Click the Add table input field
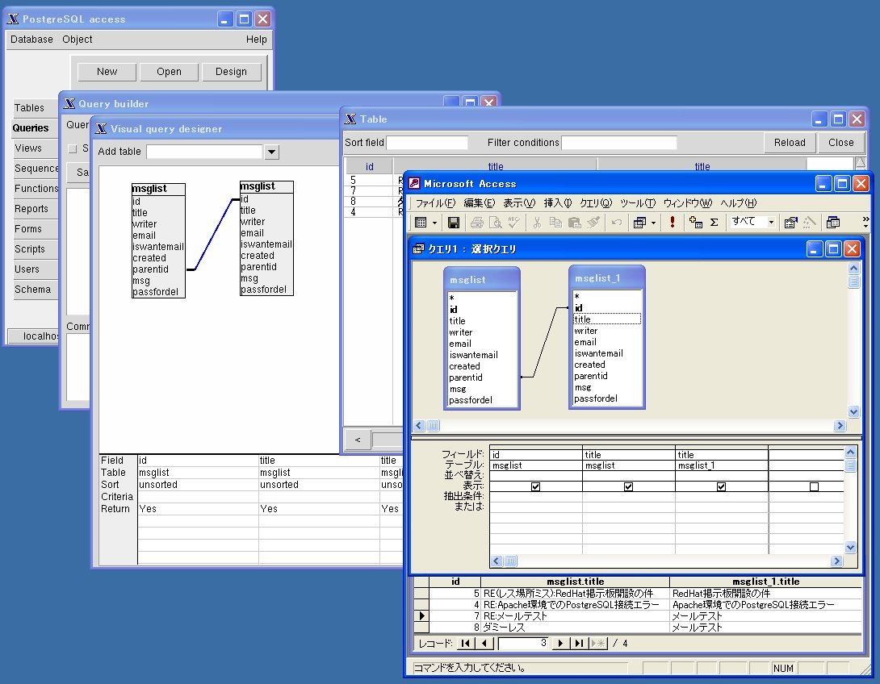 pos(204,152)
